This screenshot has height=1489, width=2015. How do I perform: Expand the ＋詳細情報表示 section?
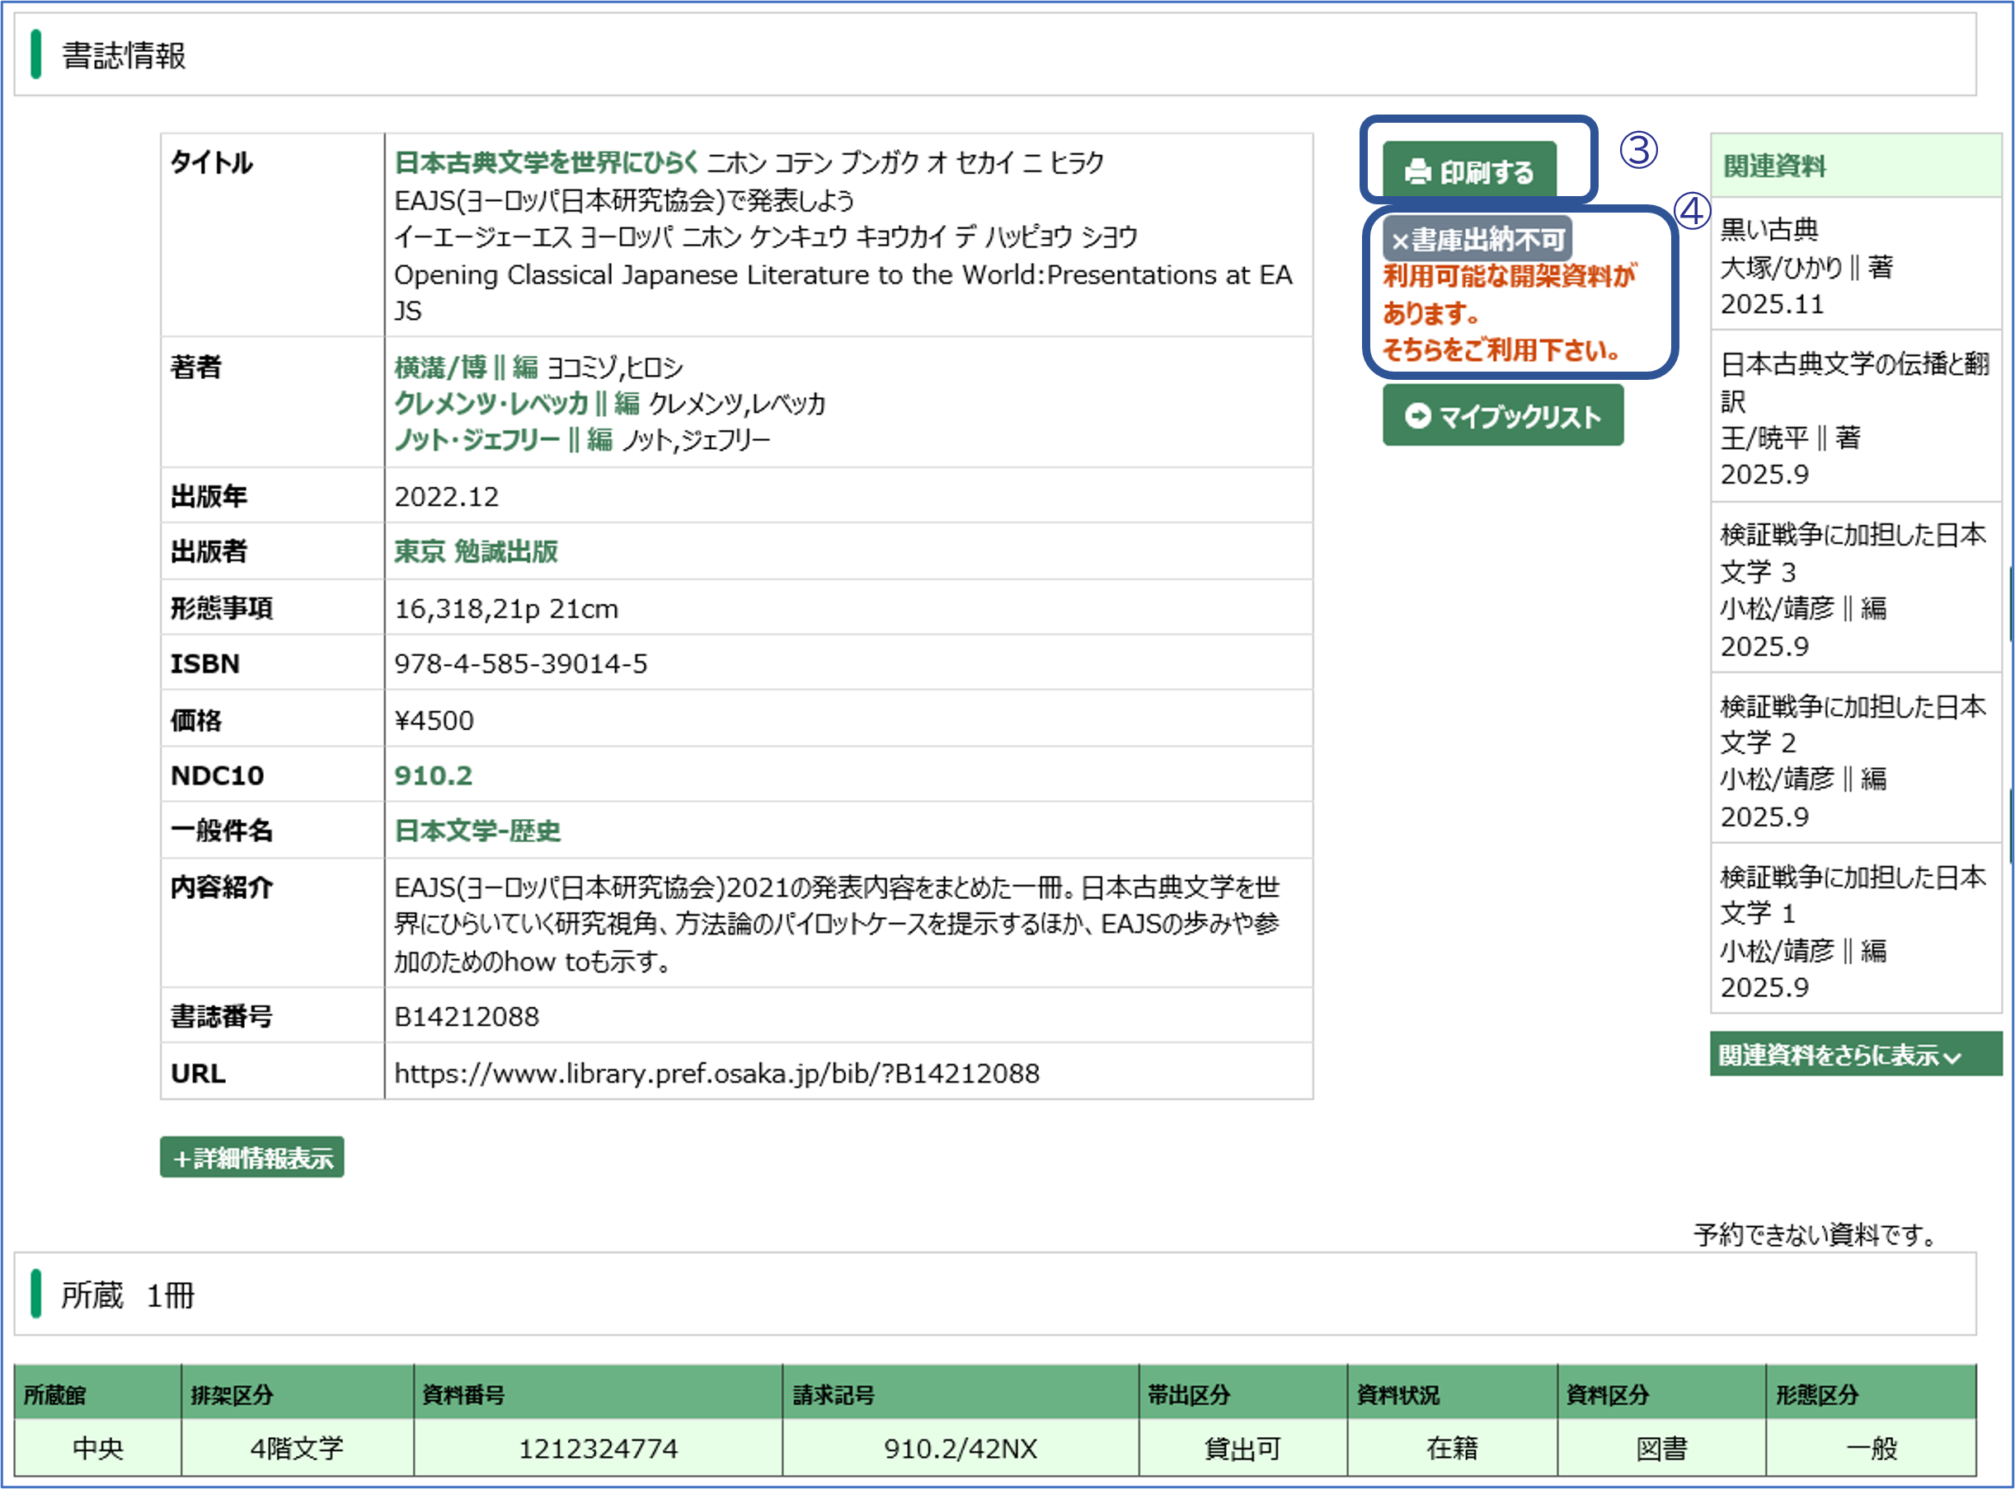click(x=252, y=1157)
